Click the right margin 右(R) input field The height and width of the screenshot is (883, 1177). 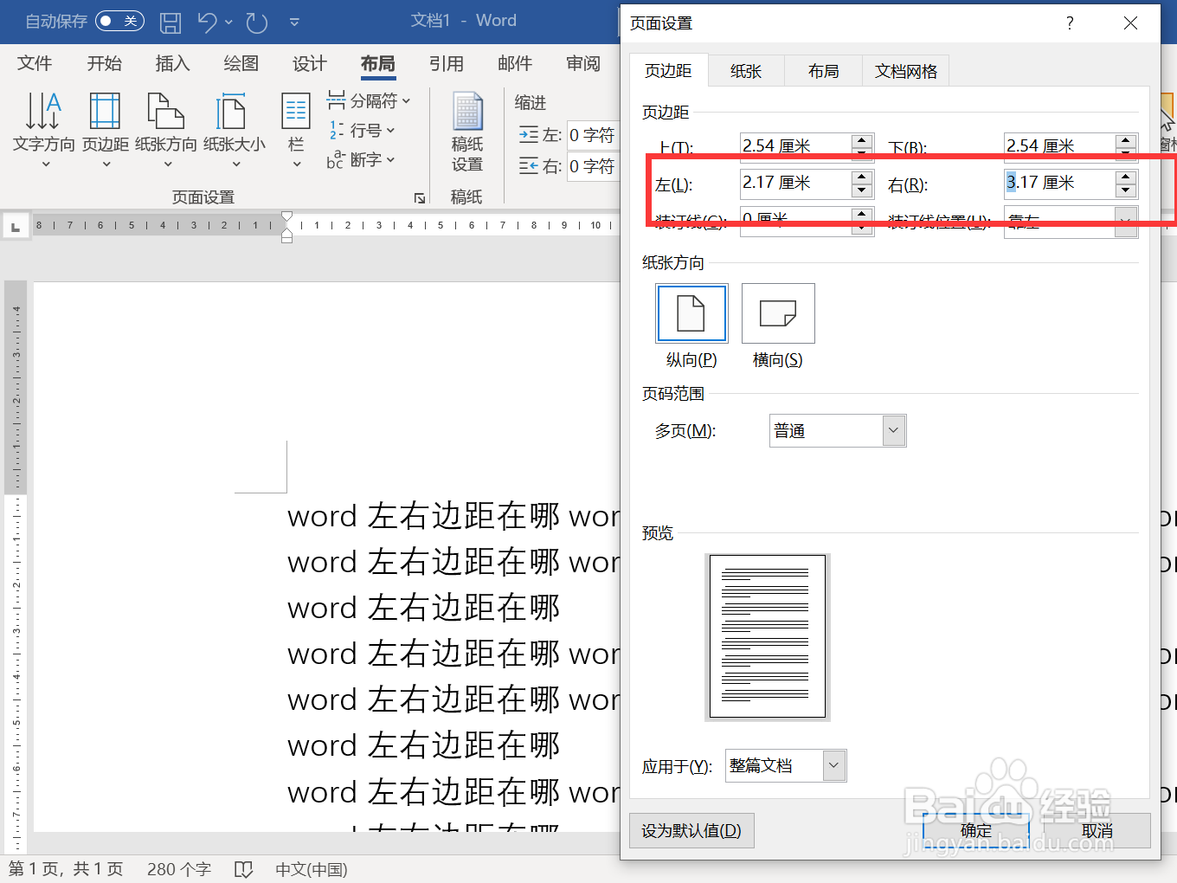click(x=1058, y=183)
